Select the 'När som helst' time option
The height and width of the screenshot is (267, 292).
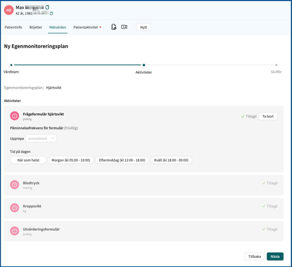[x=28, y=160]
